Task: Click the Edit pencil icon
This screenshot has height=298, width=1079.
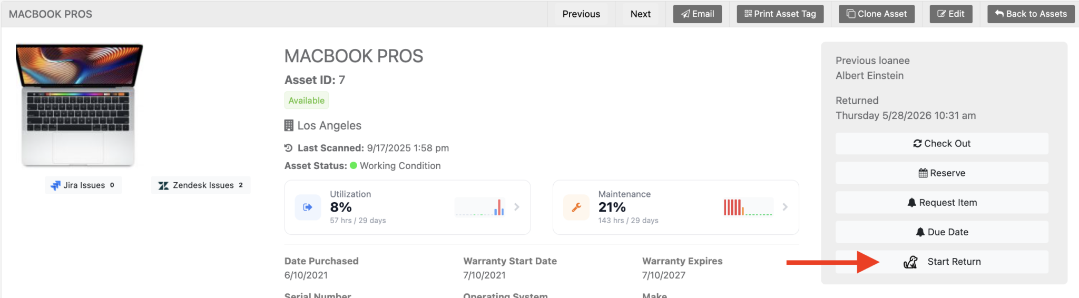Action: 941,14
